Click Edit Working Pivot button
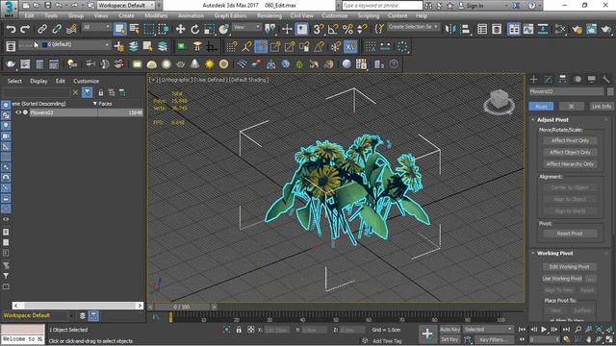616x346 pixels. coord(569,267)
